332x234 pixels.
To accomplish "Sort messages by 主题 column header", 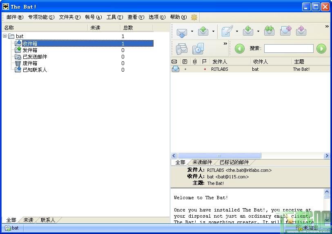I will (x=311, y=62).
